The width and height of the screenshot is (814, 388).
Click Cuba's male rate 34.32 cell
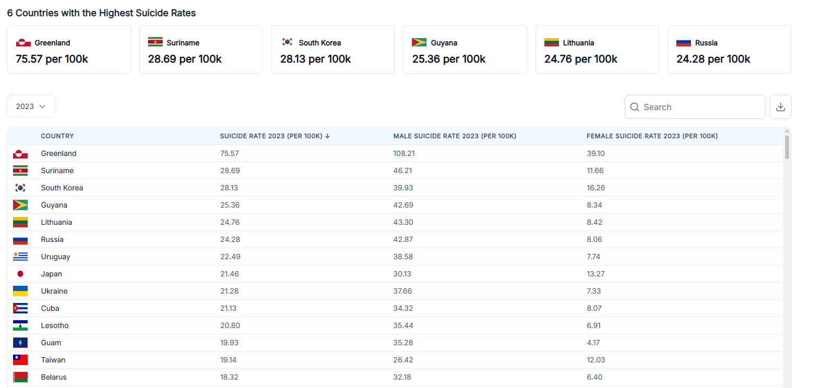point(403,308)
